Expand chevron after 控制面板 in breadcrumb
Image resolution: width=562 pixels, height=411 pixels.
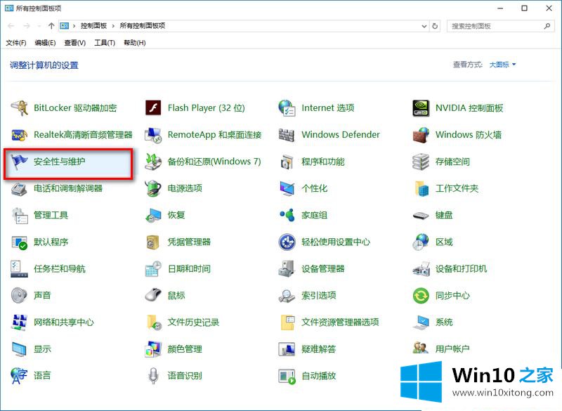pos(113,26)
